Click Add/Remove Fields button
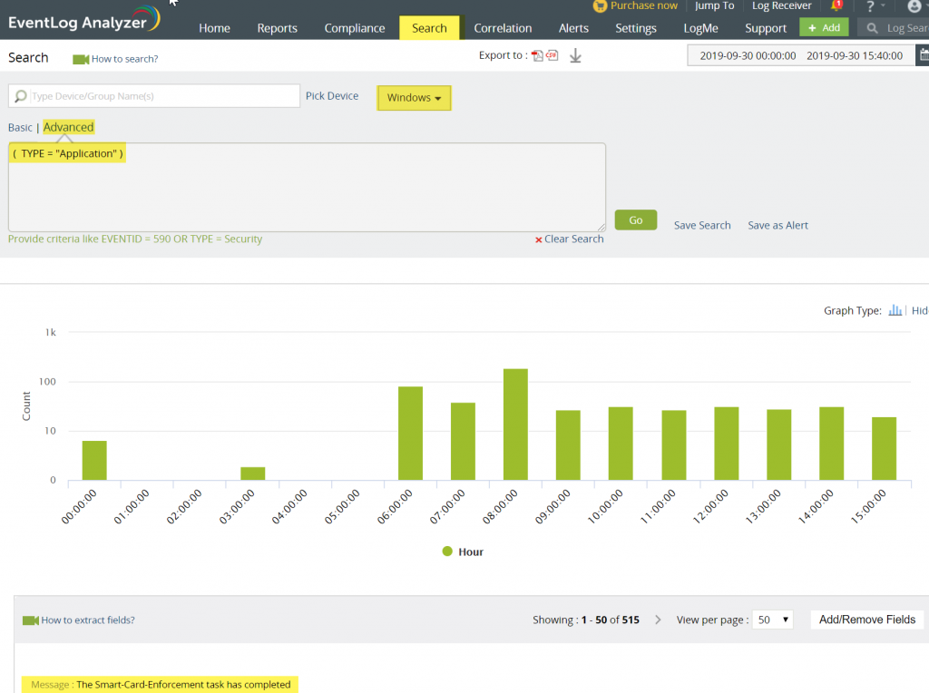The height and width of the screenshot is (693, 929). [867, 620]
